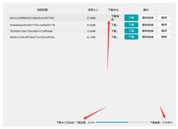Download the 59d6a86a video (40.6MB)
The width and height of the screenshot is (178, 129).
(131, 25)
